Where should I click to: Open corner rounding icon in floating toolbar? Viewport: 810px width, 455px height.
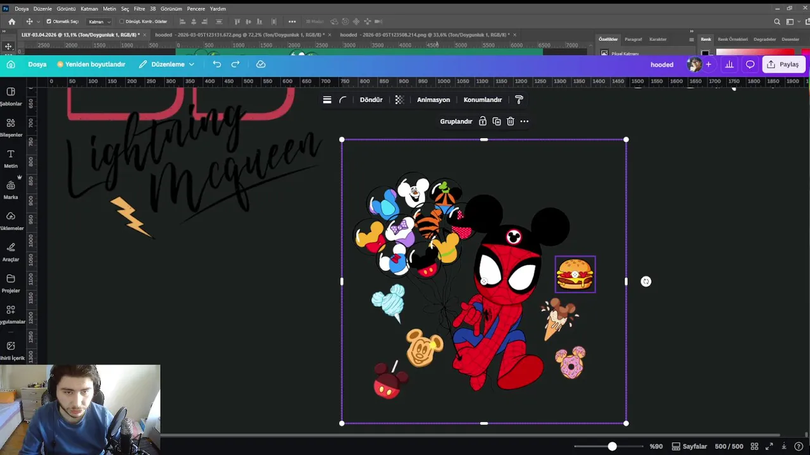(x=343, y=100)
